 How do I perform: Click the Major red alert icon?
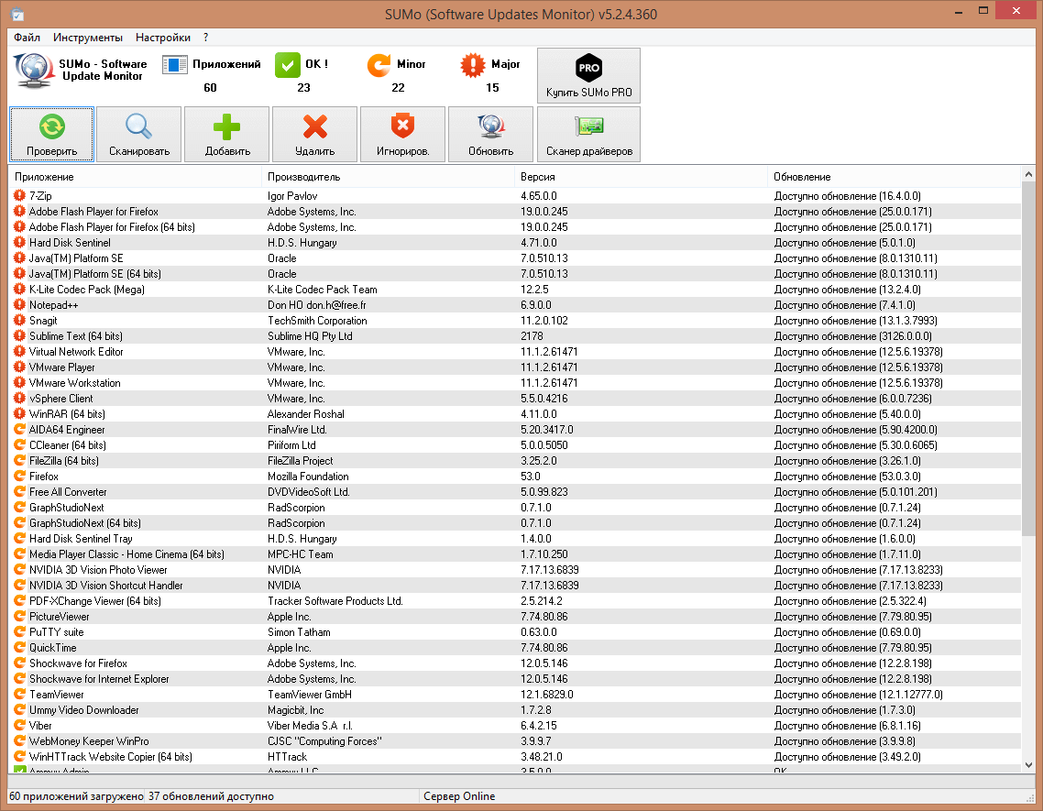point(472,65)
